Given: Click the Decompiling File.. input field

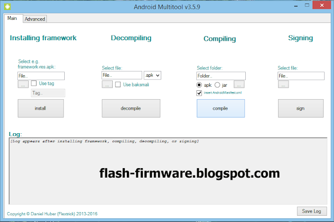Looking at the screenshot, I should 122,75.
